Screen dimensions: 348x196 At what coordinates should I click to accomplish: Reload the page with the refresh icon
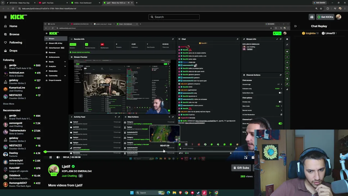click(13, 8)
